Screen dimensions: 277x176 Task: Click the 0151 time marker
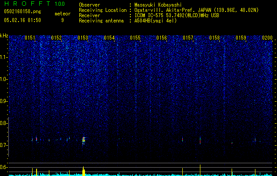click(30, 38)
